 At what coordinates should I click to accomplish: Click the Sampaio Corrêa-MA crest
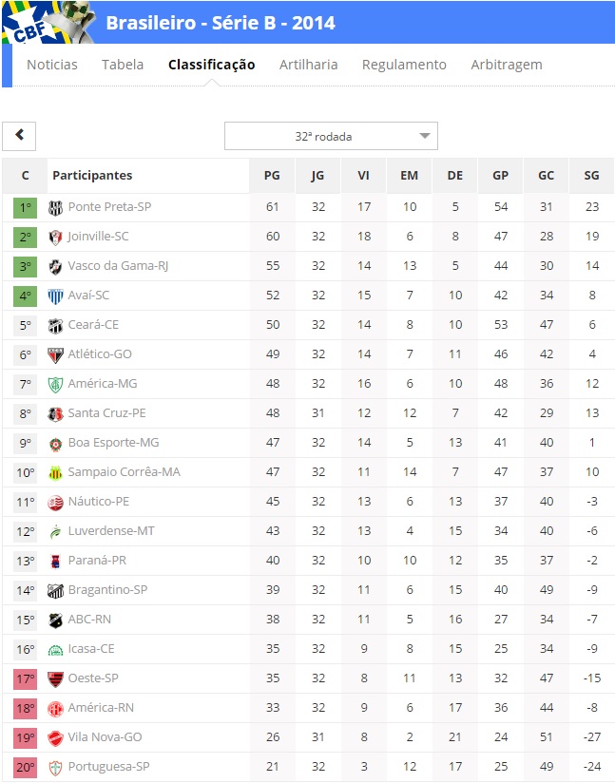point(55,473)
